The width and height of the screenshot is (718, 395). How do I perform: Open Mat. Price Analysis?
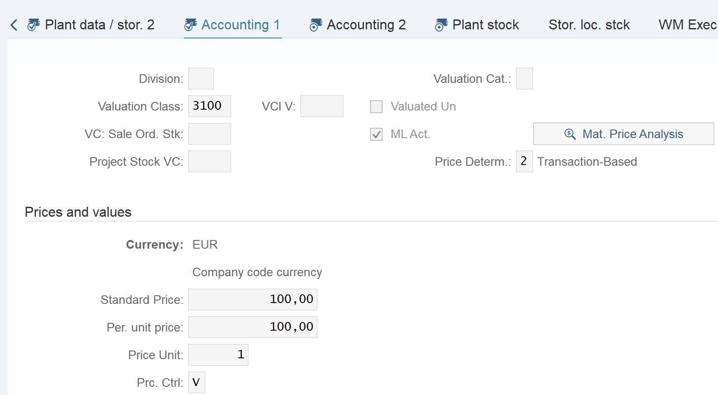(624, 134)
